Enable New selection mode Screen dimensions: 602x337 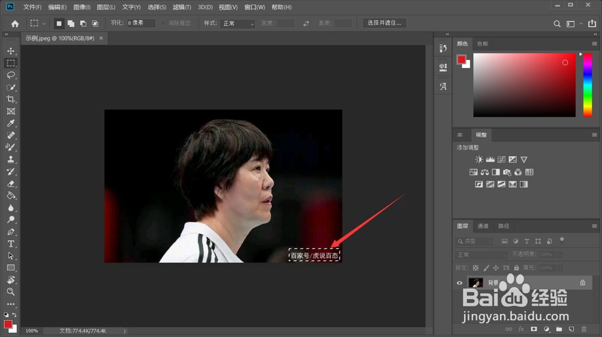(x=59, y=24)
